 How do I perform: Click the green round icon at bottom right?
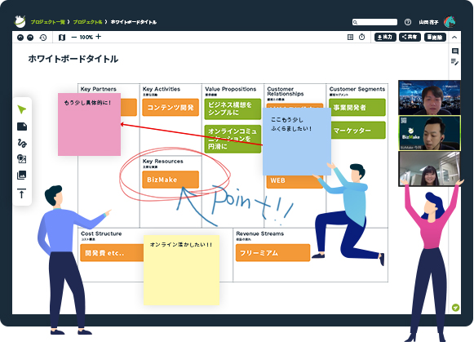455,308
